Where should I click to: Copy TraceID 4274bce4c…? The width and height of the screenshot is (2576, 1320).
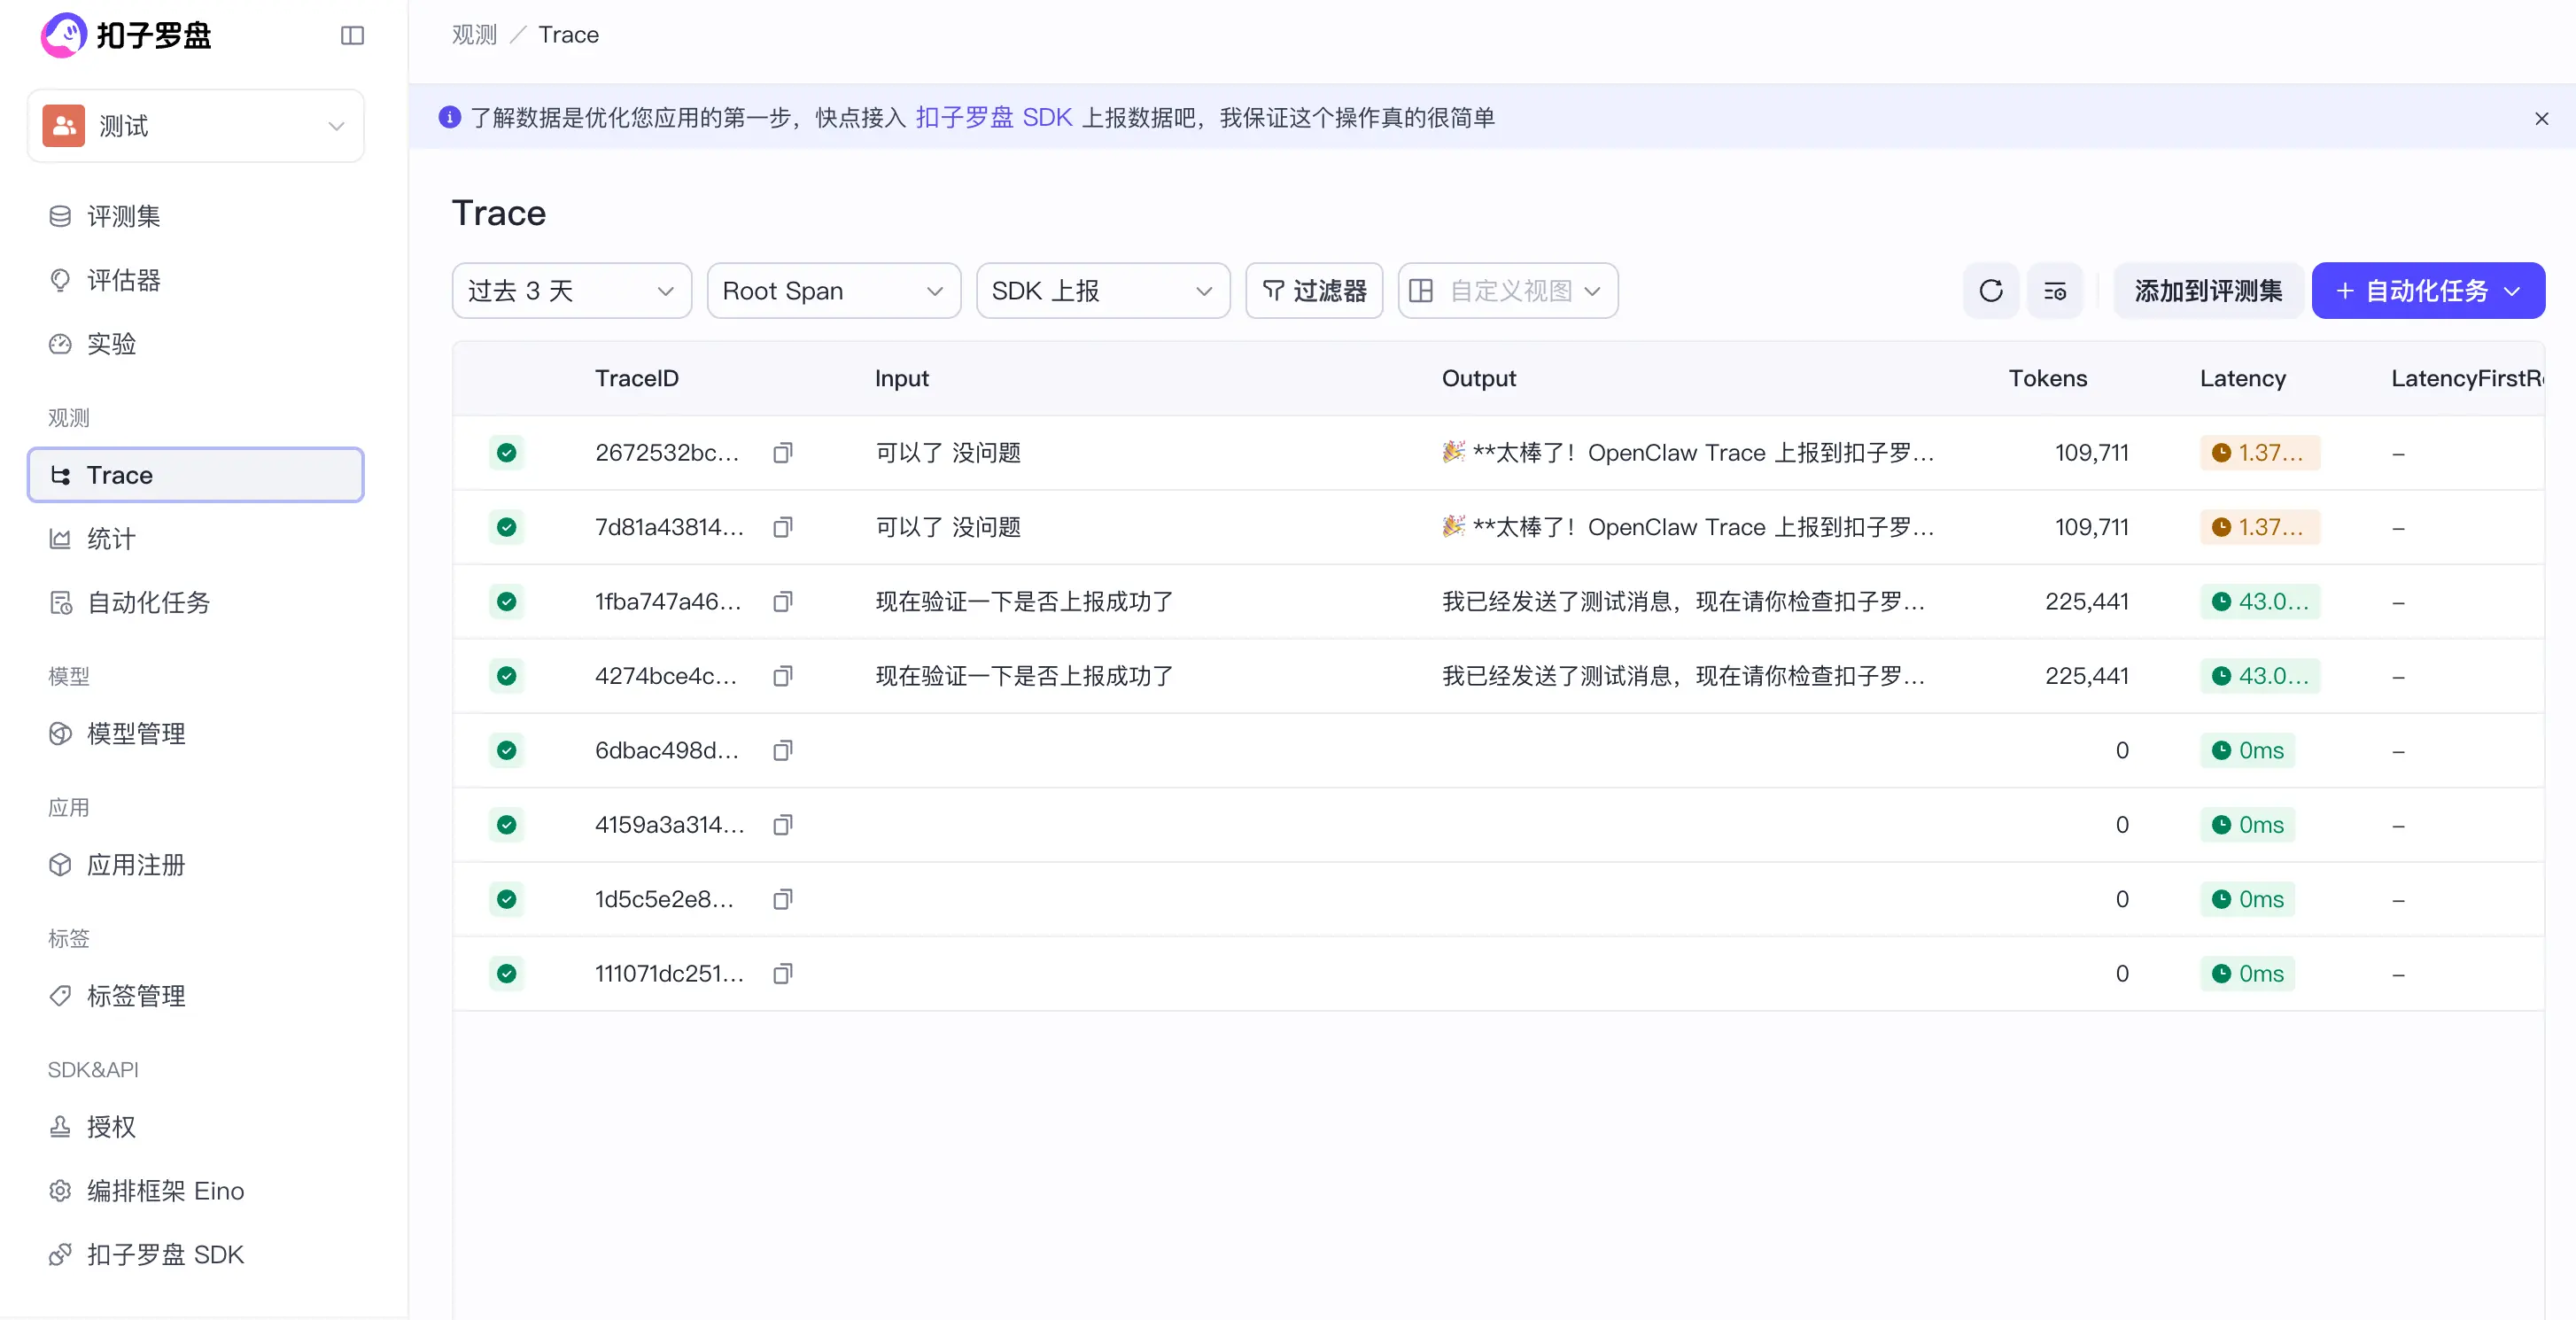pyautogui.click(x=783, y=676)
